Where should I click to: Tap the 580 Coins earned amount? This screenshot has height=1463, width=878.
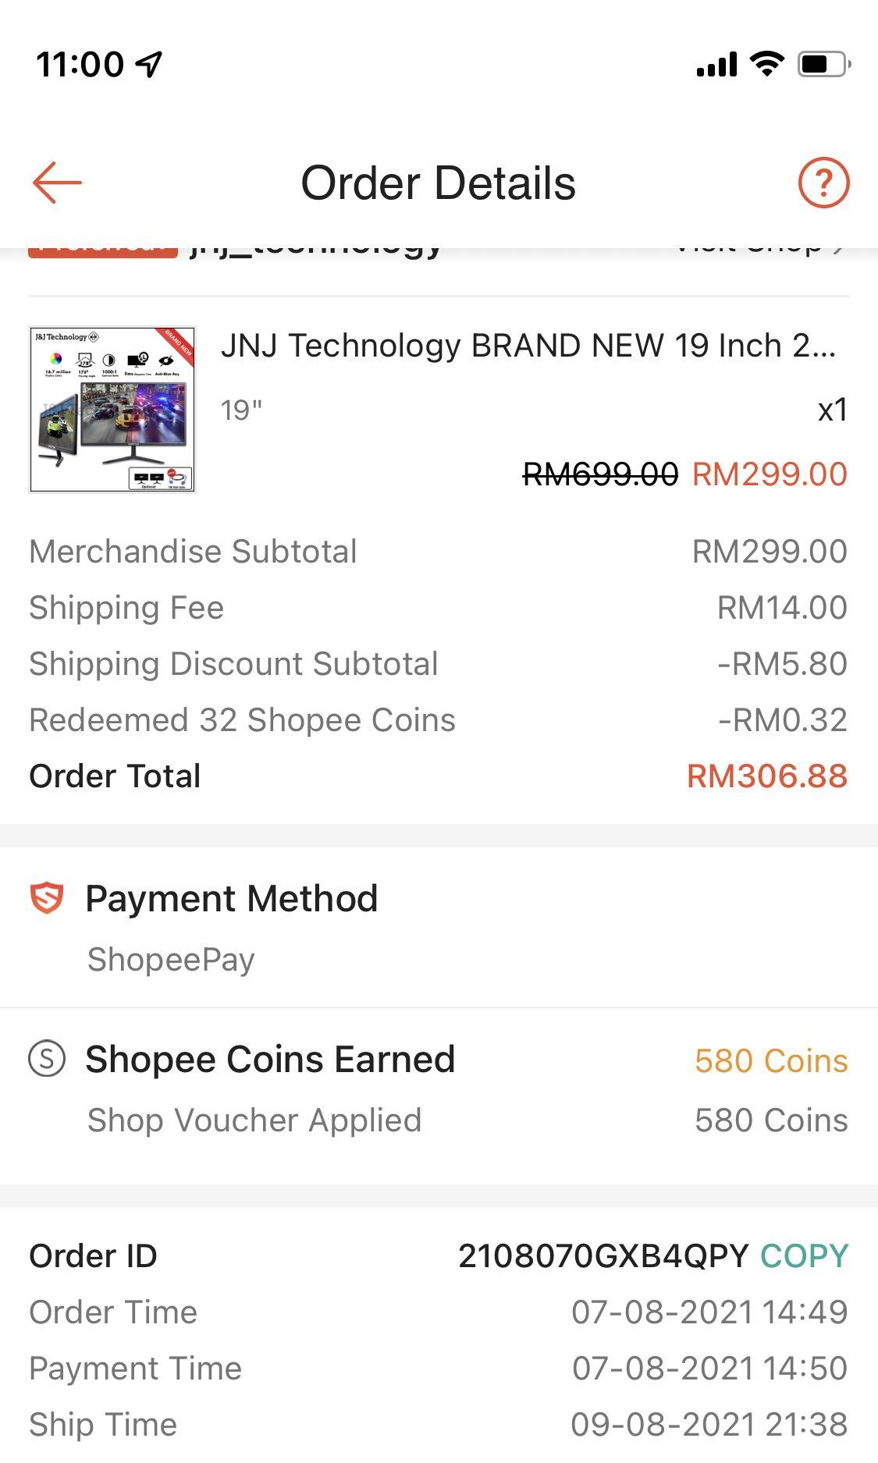pos(771,1060)
